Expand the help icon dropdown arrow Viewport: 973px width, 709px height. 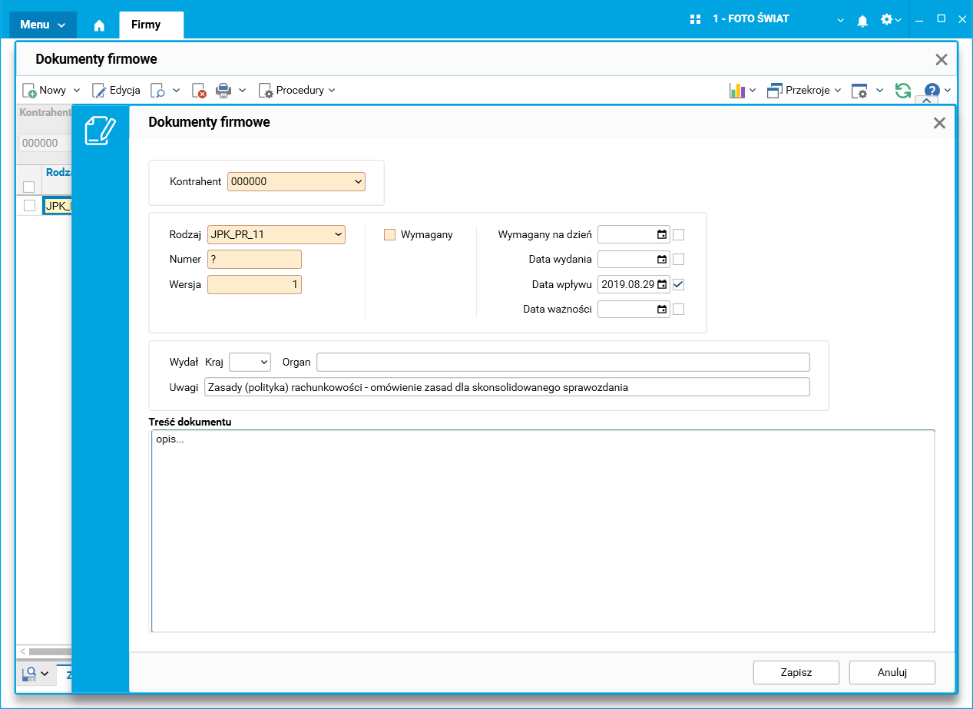(948, 91)
